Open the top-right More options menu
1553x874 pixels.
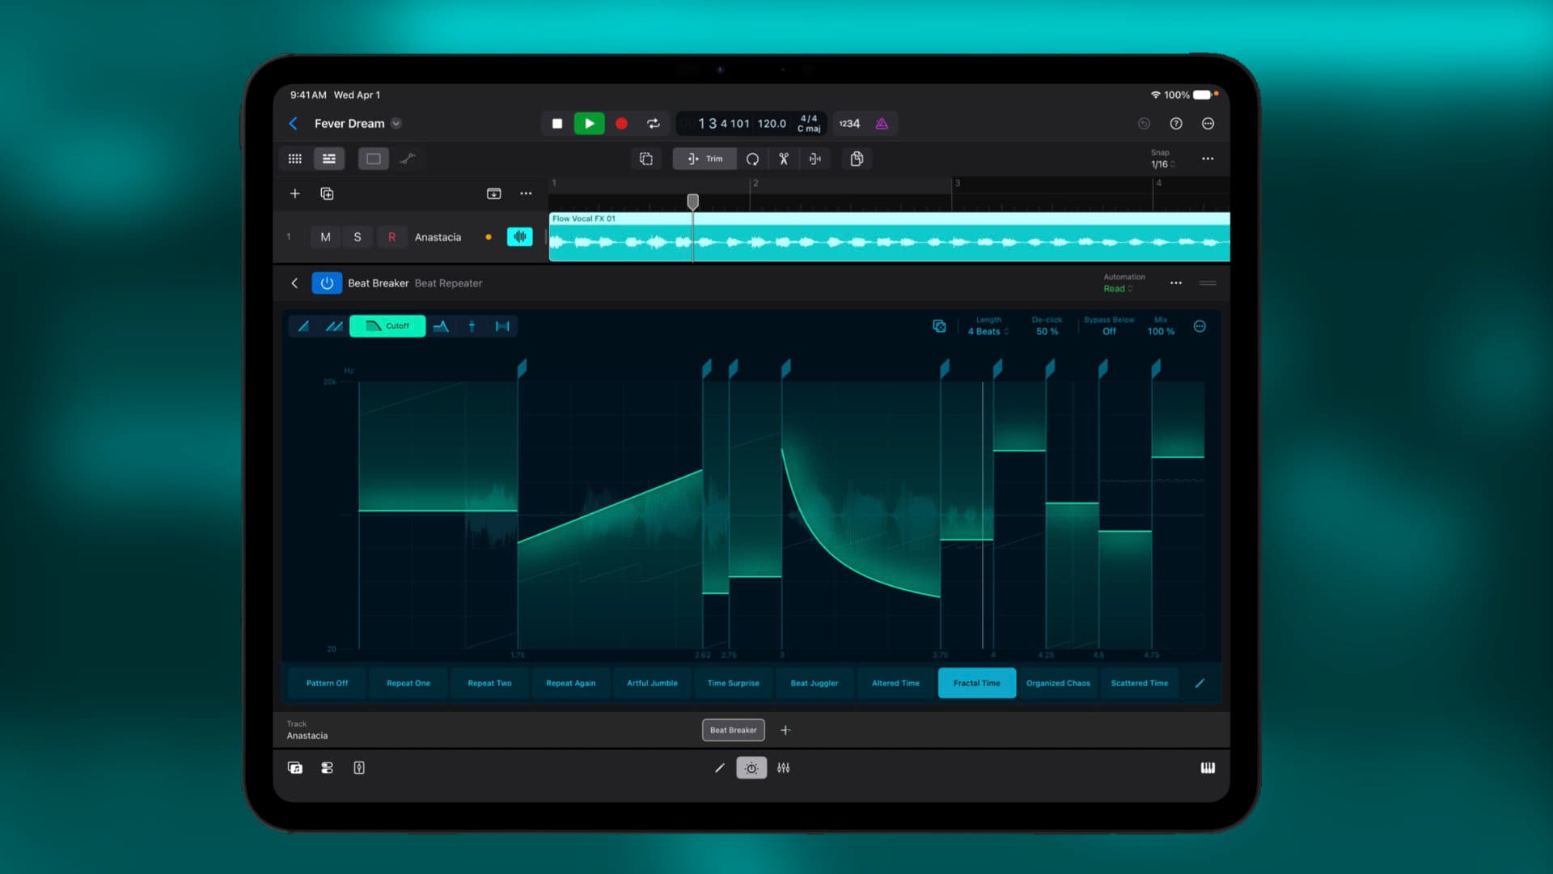tap(1208, 124)
